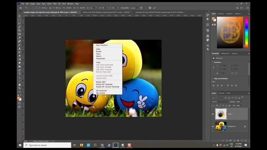Click the Windows taskbar search box
Image resolution: width=267 pixels, height=150 pixels.
tap(47, 145)
